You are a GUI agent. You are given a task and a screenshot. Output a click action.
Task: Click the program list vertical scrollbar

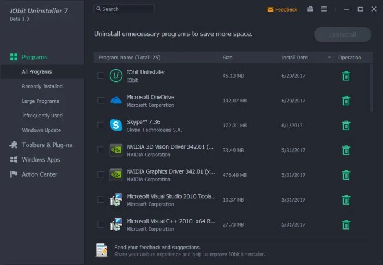click(x=371, y=88)
